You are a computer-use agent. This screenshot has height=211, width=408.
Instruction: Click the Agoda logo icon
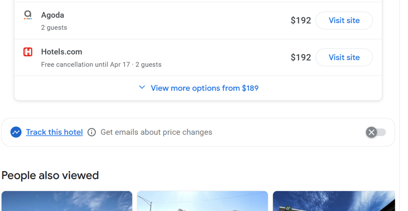point(28,15)
